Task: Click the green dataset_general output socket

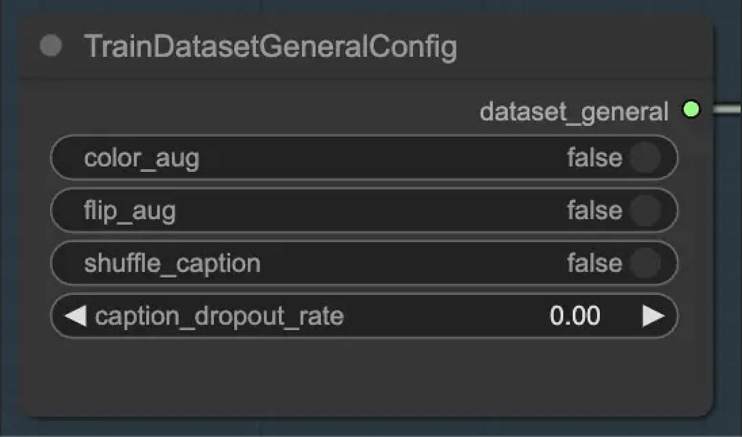Action: click(691, 110)
